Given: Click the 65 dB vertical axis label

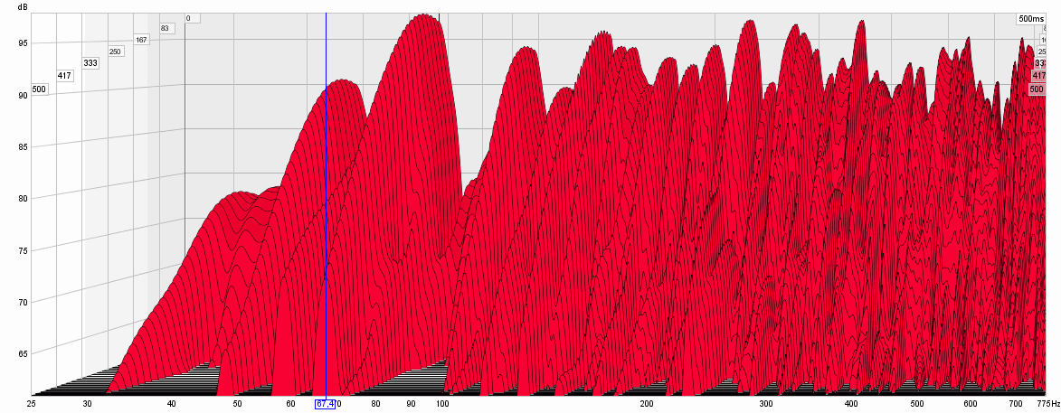Looking at the screenshot, I should tap(23, 354).
